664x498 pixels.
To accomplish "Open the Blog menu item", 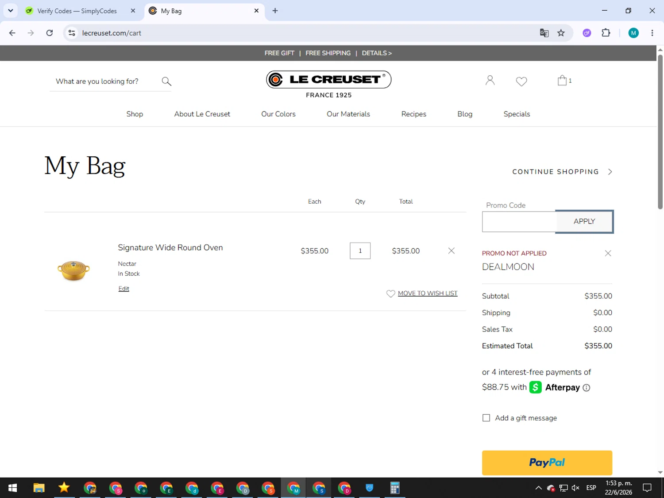I will 465,114.
